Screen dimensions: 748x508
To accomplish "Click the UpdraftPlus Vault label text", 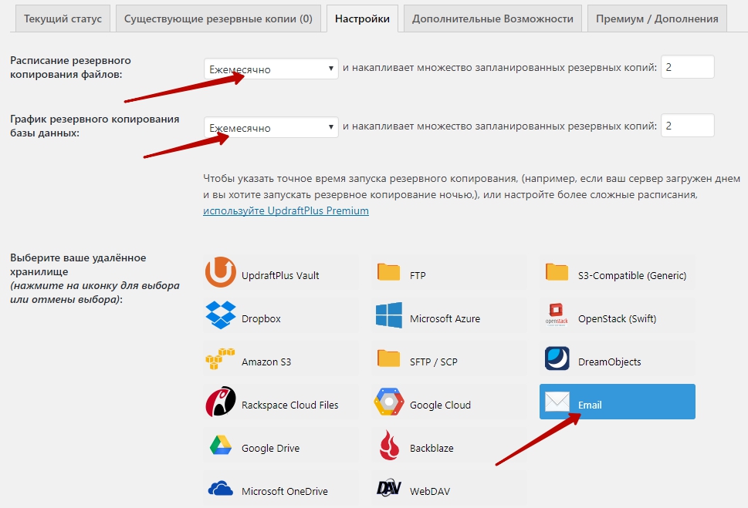I will (280, 275).
